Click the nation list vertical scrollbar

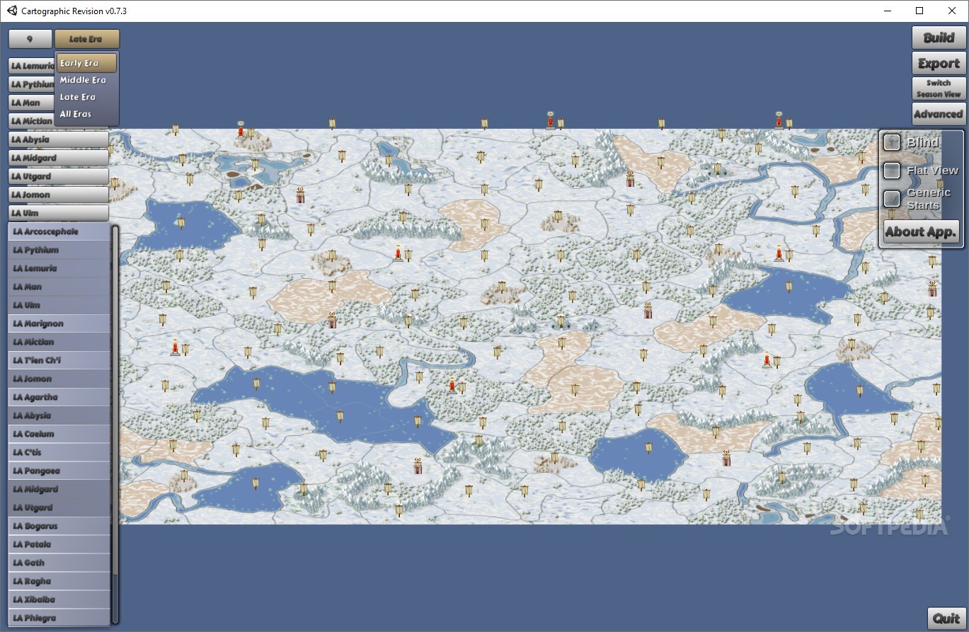[115, 425]
